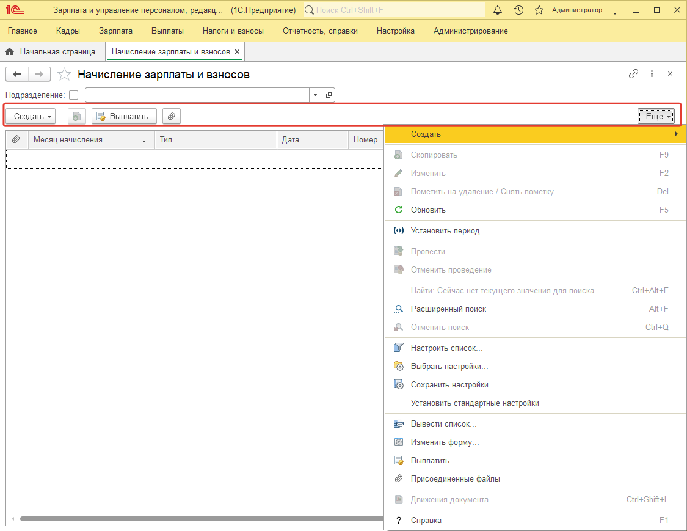Click the search field in title bar
The height and width of the screenshot is (531, 687).
click(397, 10)
